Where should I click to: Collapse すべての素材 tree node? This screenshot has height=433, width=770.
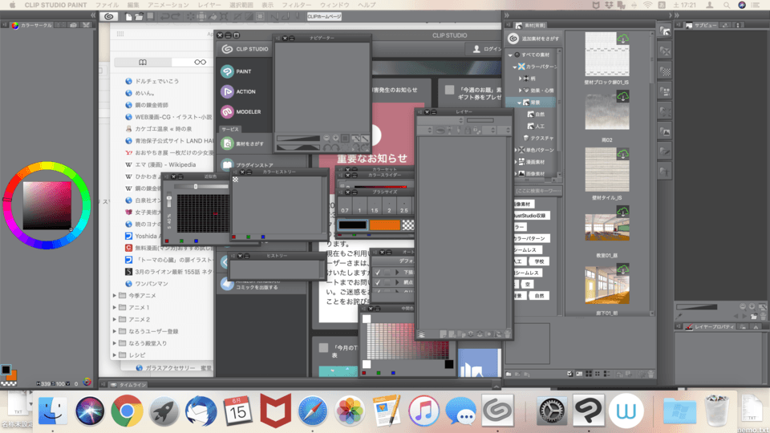coord(510,55)
